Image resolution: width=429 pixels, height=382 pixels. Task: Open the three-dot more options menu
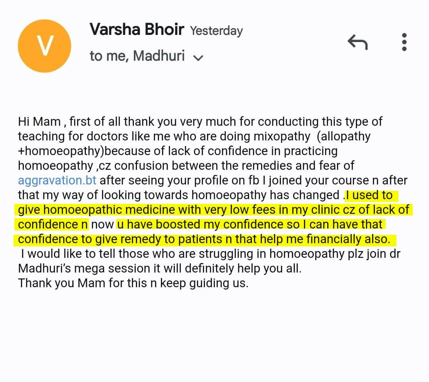pos(404,42)
